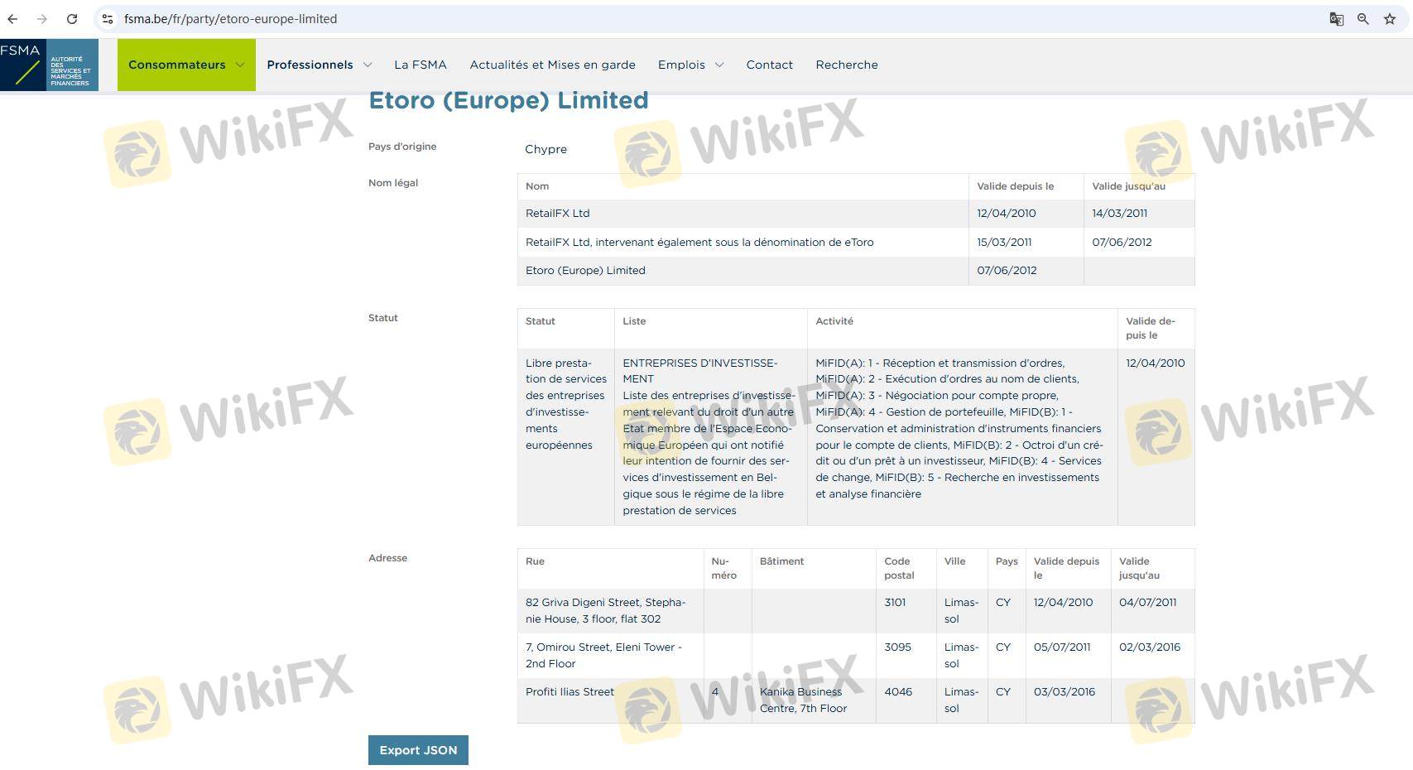This screenshot has height=770, width=1413.
Task: Open Actualités et Mises en garde
Action: 553,65
